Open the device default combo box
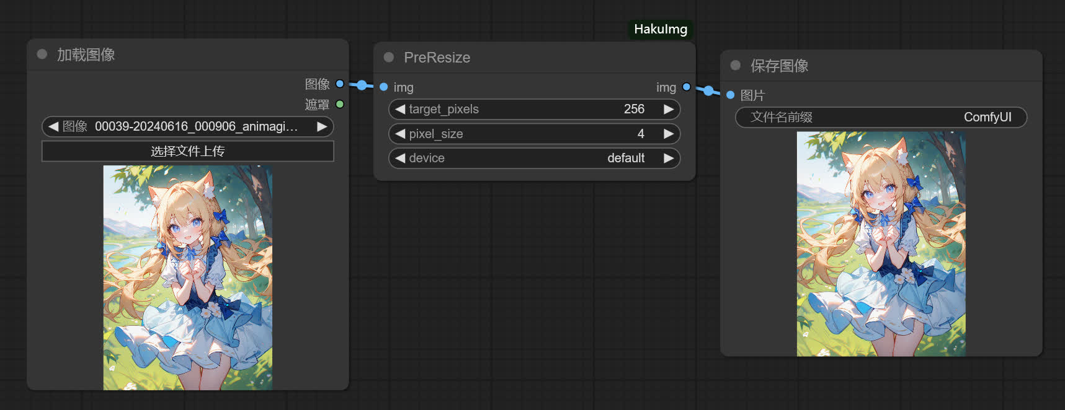Image resolution: width=1065 pixels, height=410 pixels. pyautogui.click(x=535, y=158)
